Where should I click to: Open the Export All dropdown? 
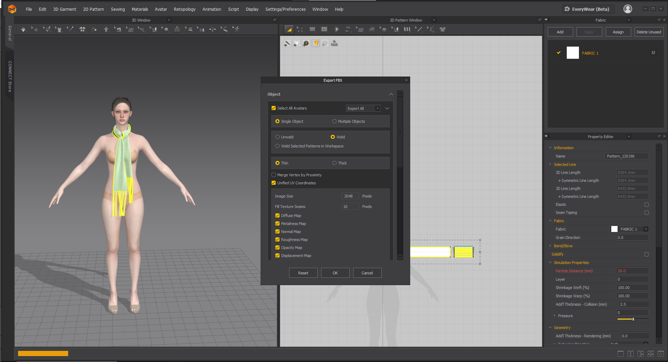click(363, 108)
